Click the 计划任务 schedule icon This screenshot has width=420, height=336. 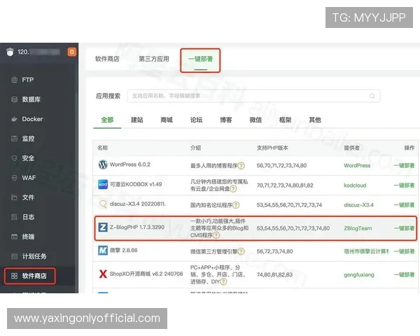[x=15, y=256]
